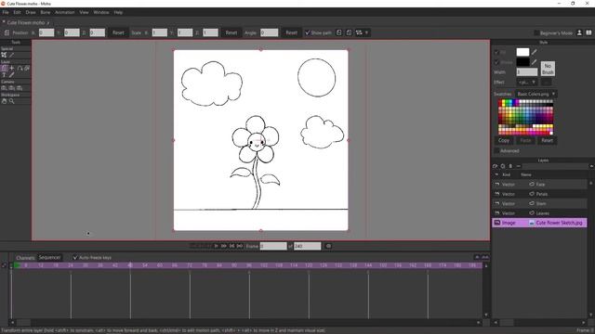Open the transform options icon menu
The height and width of the screenshot is (334, 595).
359,32
